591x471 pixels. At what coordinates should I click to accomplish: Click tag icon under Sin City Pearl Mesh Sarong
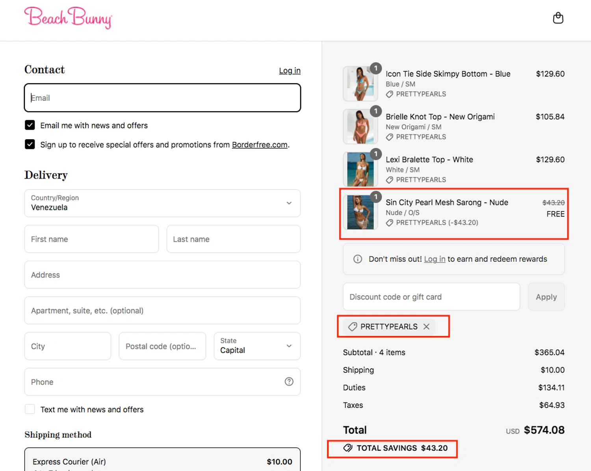(x=389, y=223)
